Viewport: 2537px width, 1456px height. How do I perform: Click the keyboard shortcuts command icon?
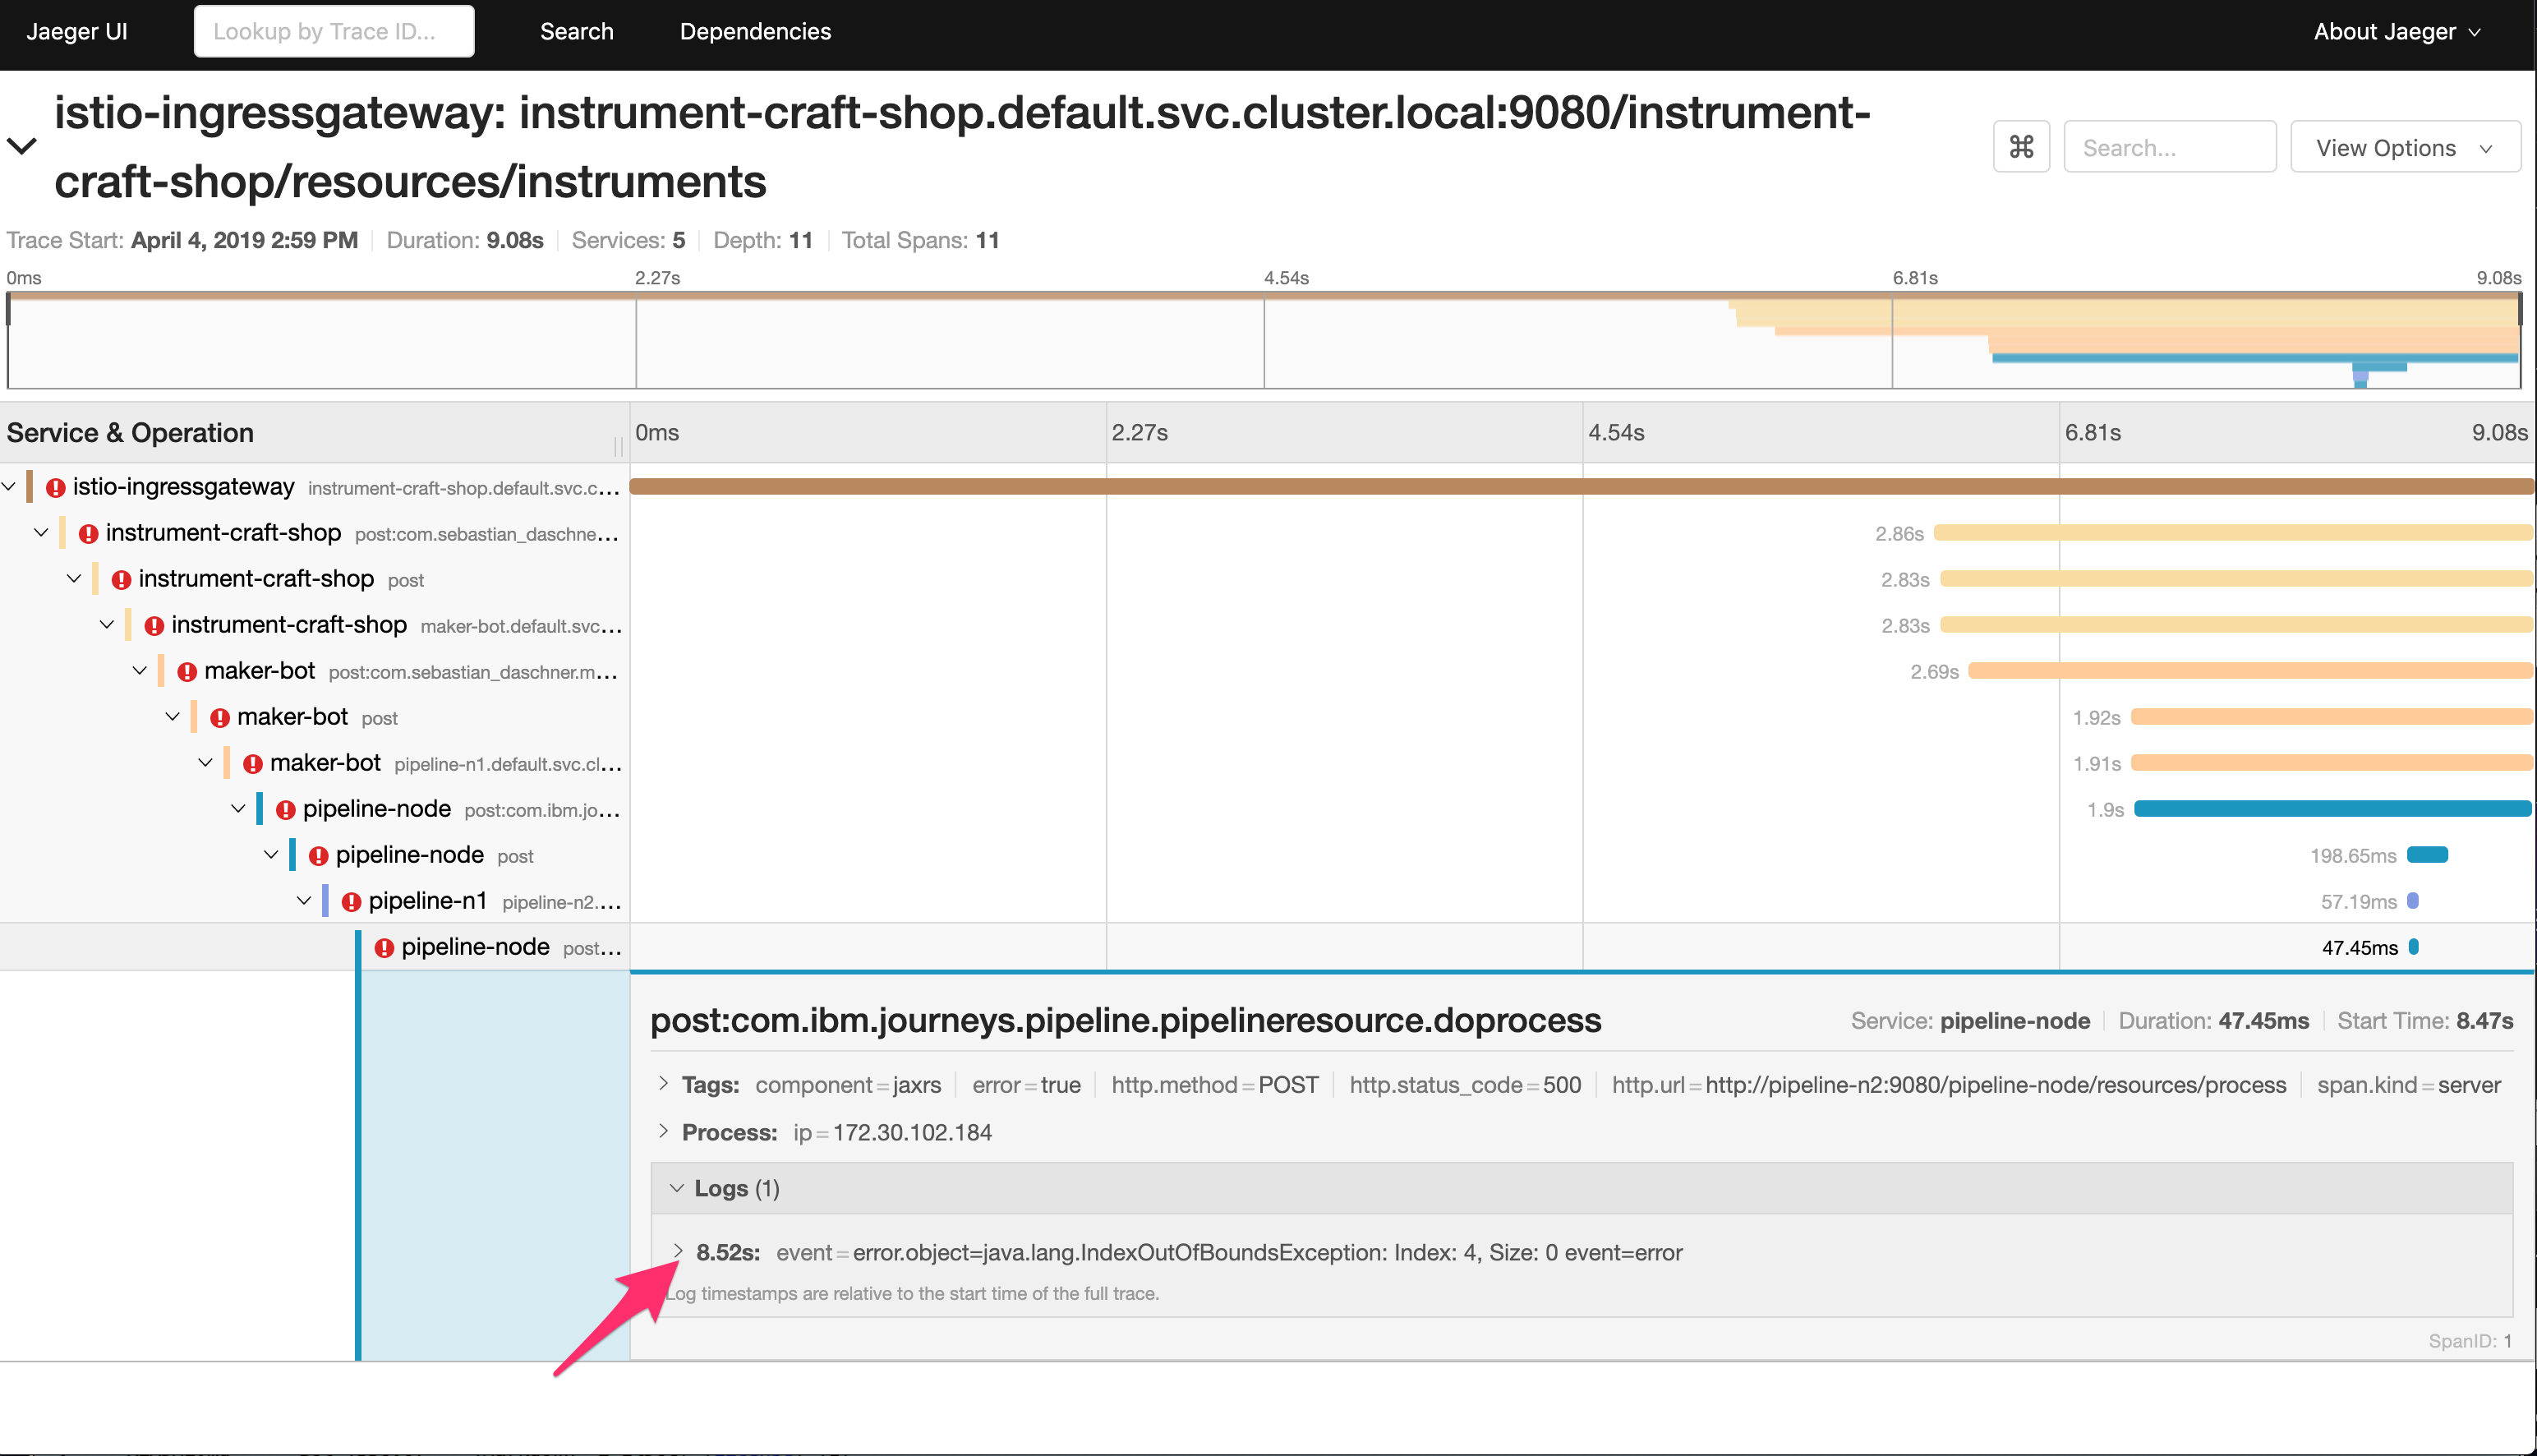[x=2020, y=147]
